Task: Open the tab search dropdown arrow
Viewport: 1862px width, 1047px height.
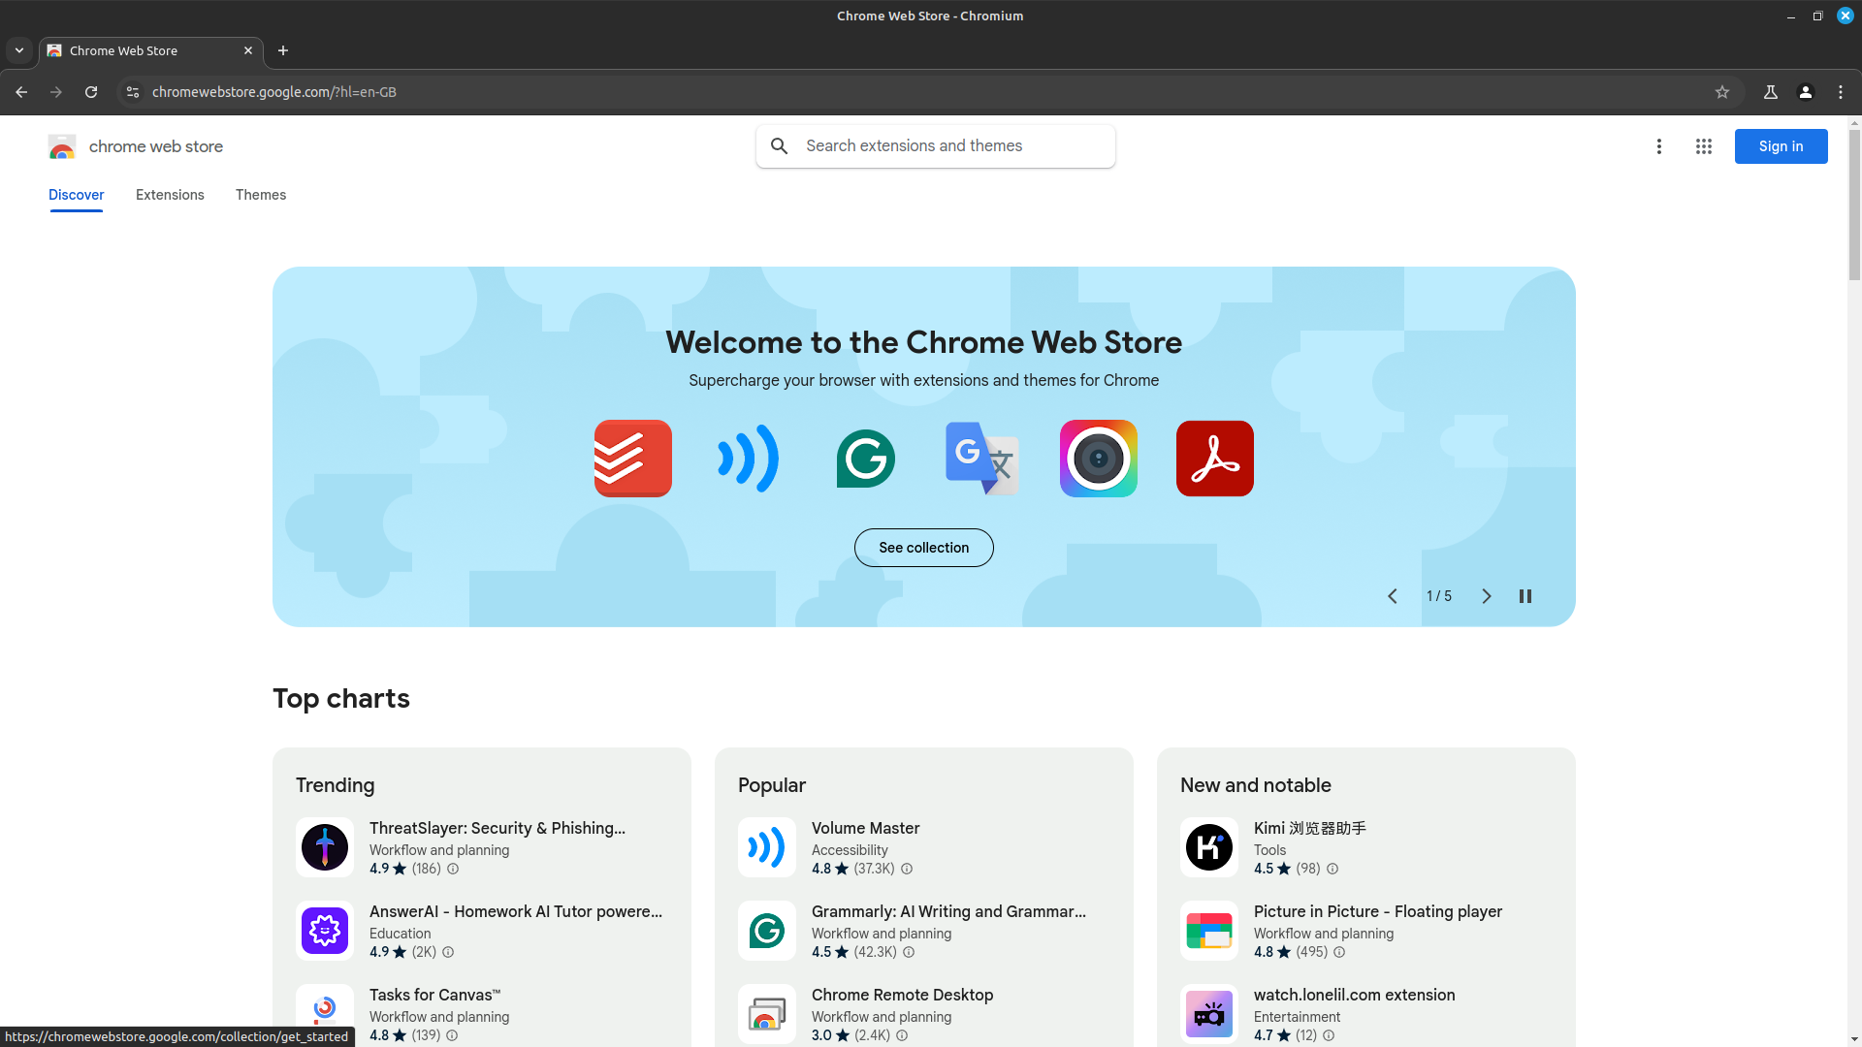Action: click(x=19, y=50)
